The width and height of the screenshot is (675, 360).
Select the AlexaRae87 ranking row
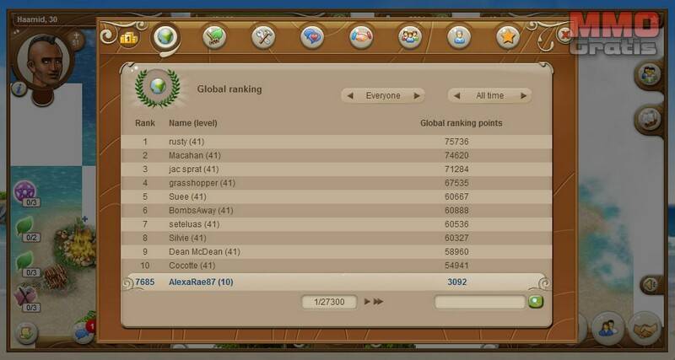pos(337,282)
